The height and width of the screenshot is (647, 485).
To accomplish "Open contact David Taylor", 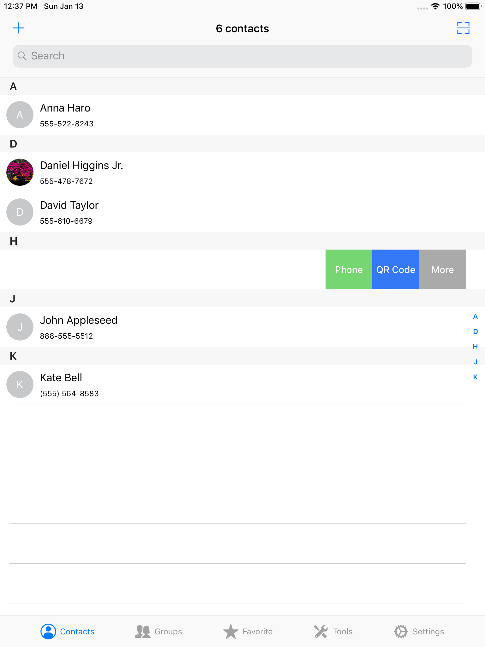I will click(126, 212).
